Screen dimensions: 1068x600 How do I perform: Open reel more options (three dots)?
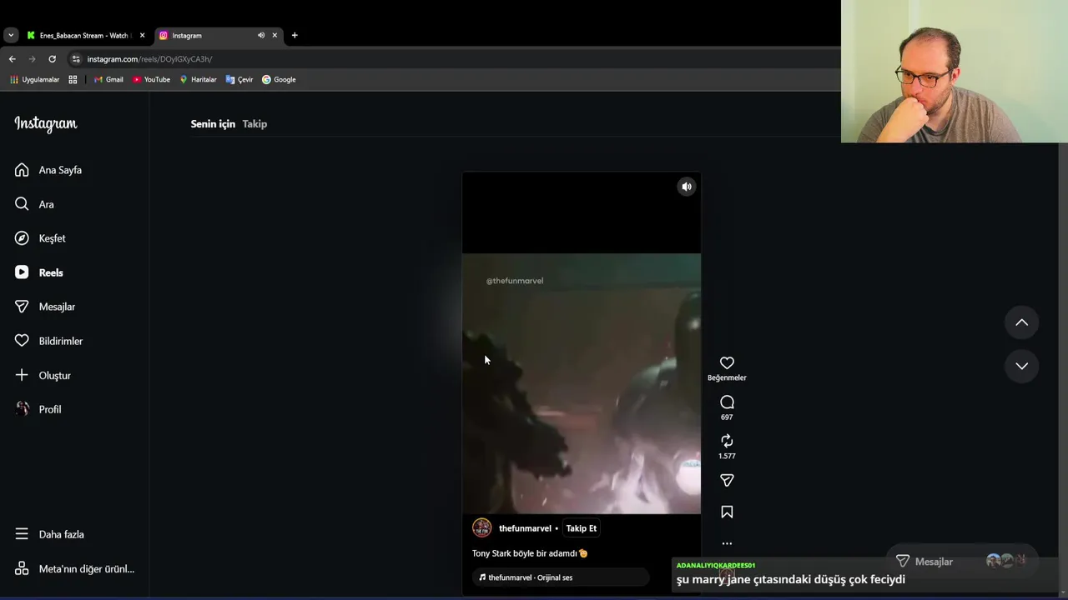(727, 543)
